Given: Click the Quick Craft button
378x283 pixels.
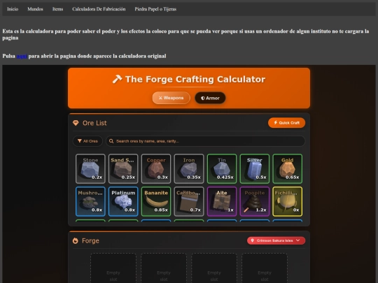Looking at the screenshot, I should pyautogui.click(x=286, y=123).
